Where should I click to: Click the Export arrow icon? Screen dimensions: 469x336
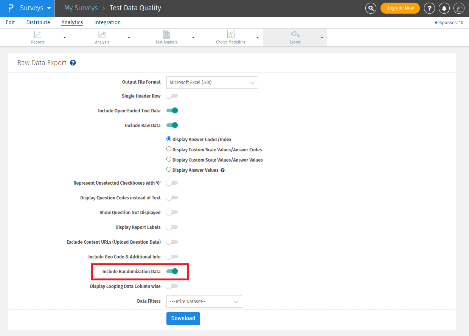click(x=295, y=34)
